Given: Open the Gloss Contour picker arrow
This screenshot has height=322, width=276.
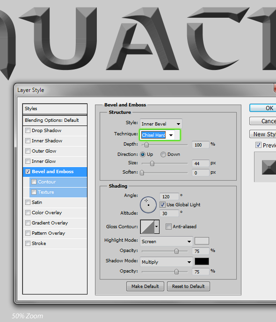Looking at the screenshot, I should point(157,227).
